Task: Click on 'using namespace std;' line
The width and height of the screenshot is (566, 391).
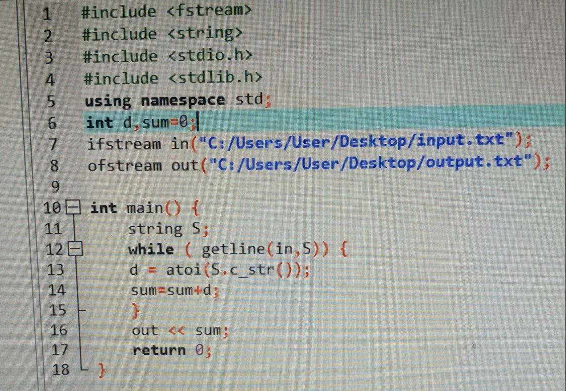Action: coord(178,100)
